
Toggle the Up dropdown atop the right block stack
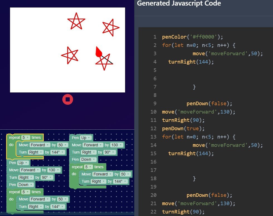point(86,138)
